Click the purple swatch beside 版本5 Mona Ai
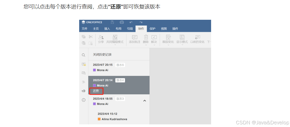 coord(94,70)
